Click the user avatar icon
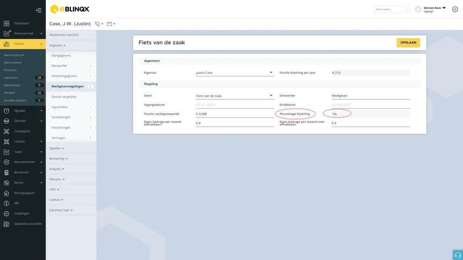Image resolution: width=463 pixels, height=260 pixels. point(418,9)
